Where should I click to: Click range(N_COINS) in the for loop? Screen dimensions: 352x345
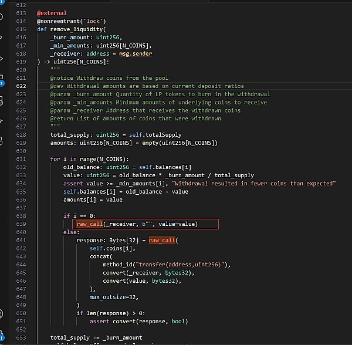(x=103, y=159)
